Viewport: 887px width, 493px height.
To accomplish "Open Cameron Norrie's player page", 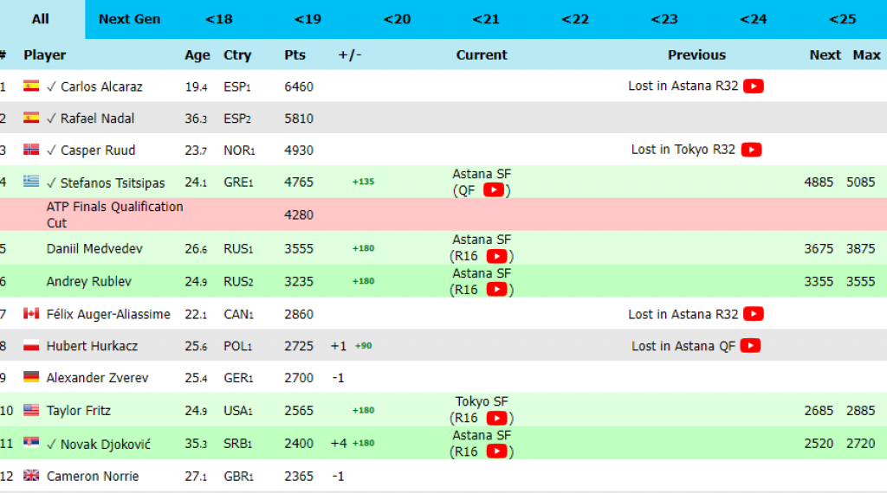I will tap(93, 476).
